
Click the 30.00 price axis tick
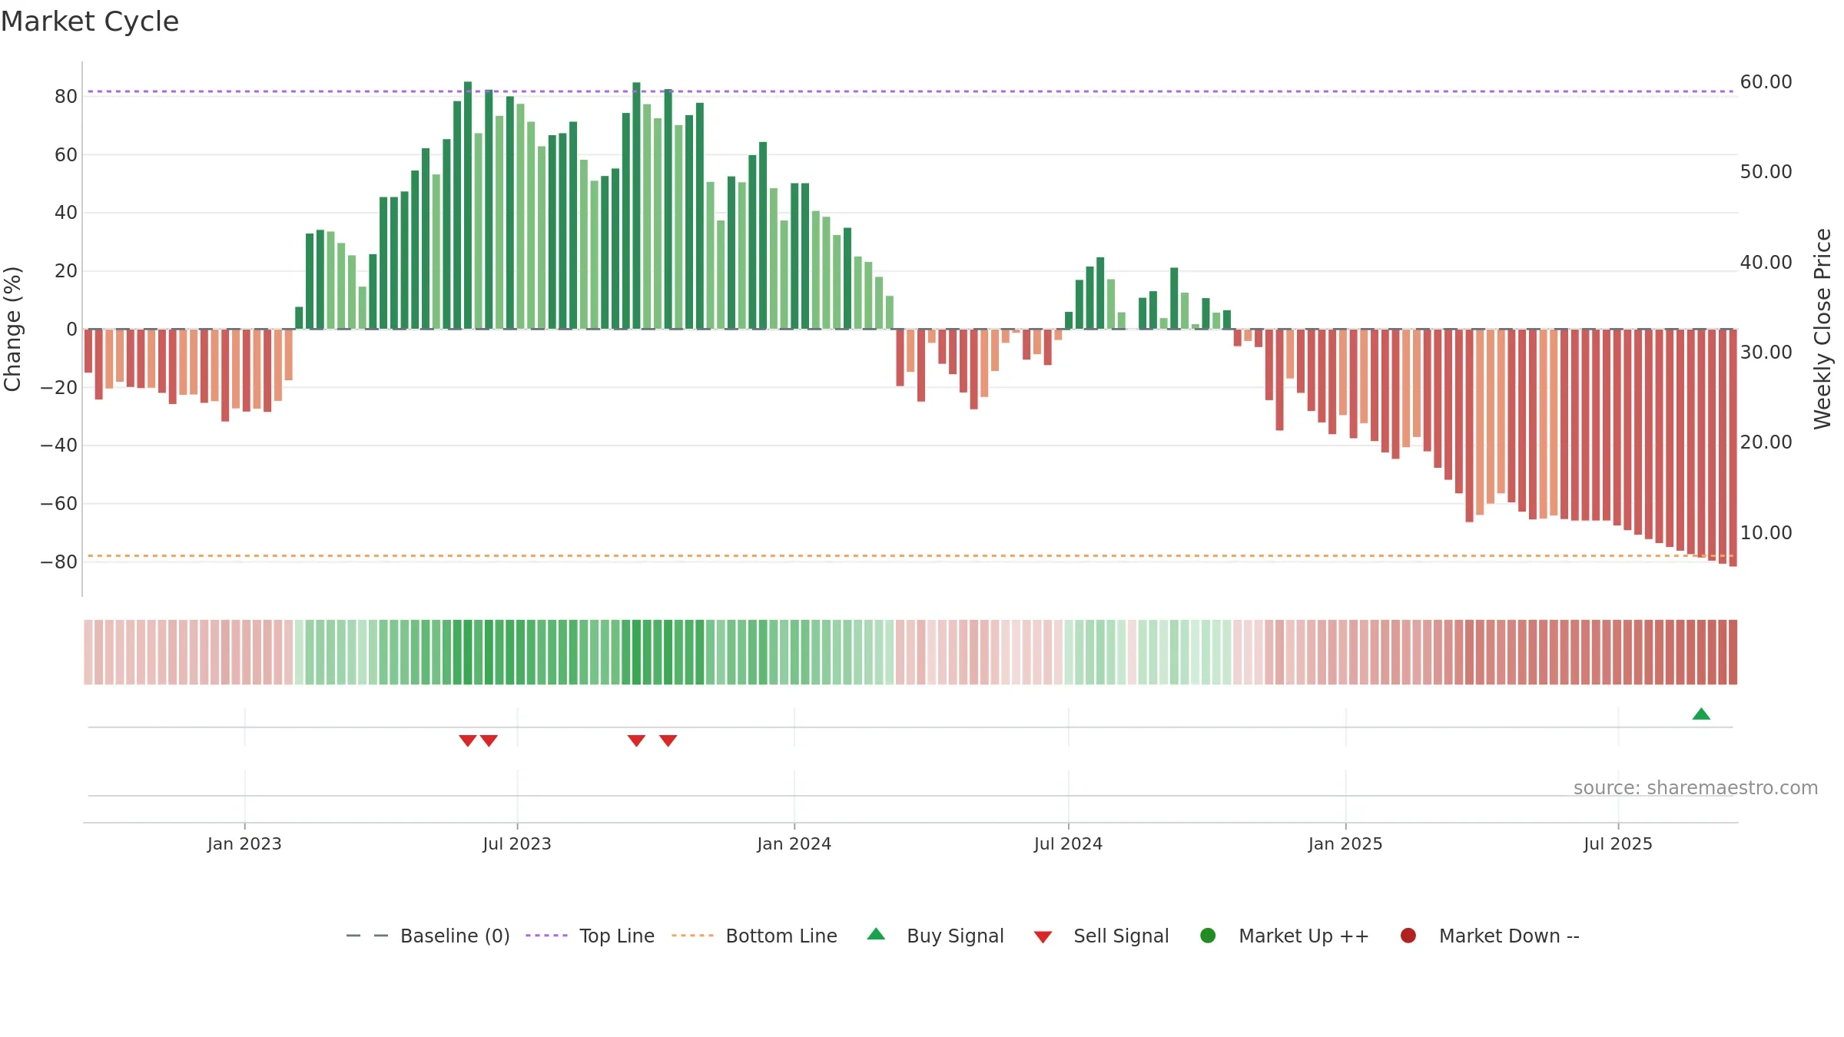[1766, 352]
